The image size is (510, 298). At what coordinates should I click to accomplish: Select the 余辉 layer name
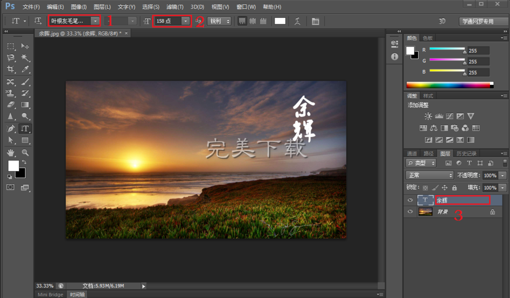(462, 201)
